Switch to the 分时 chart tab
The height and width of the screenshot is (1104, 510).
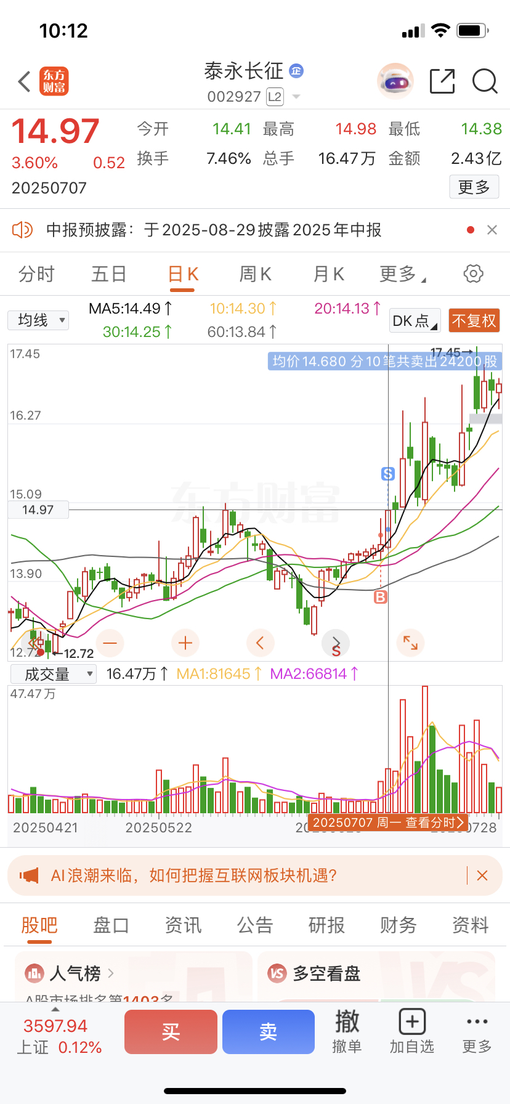(x=36, y=274)
